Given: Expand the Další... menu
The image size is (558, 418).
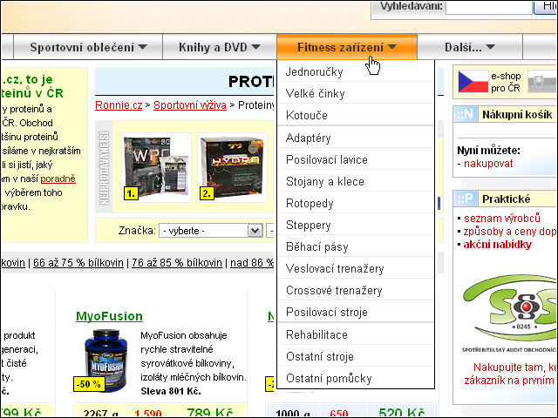Looking at the screenshot, I should pos(470,47).
